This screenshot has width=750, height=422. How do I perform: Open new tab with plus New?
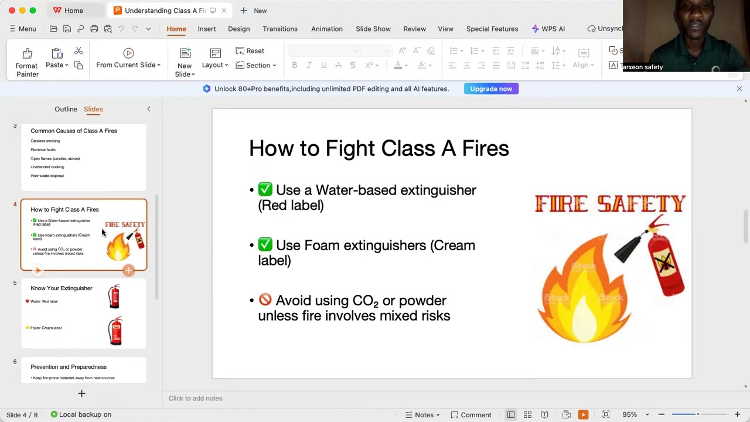click(x=253, y=11)
